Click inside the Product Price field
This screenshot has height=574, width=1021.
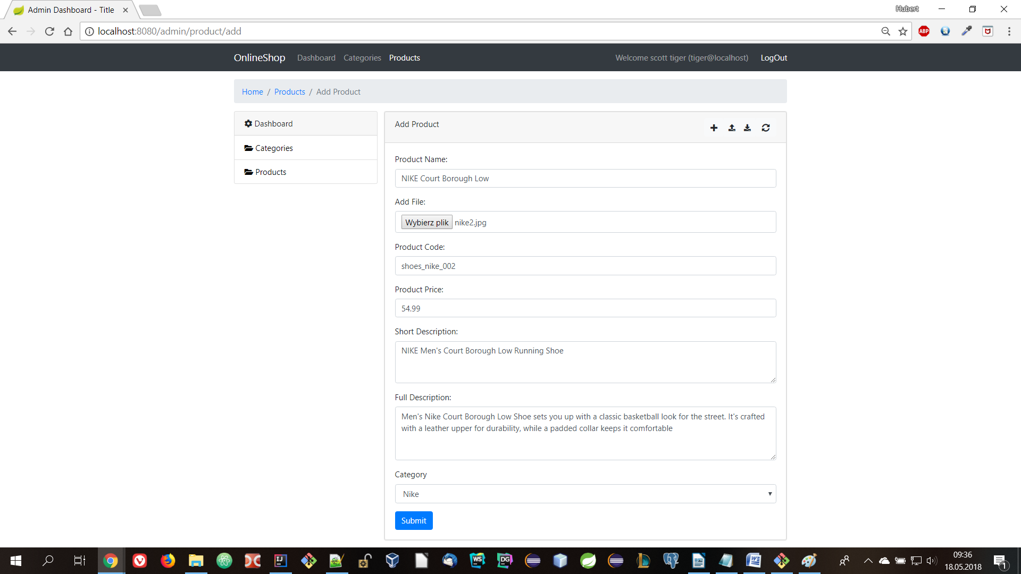tap(585, 308)
